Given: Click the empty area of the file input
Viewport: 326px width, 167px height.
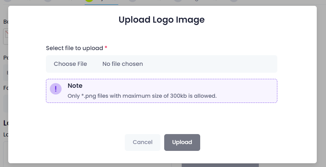Looking at the screenshot, I should click(210, 64).
